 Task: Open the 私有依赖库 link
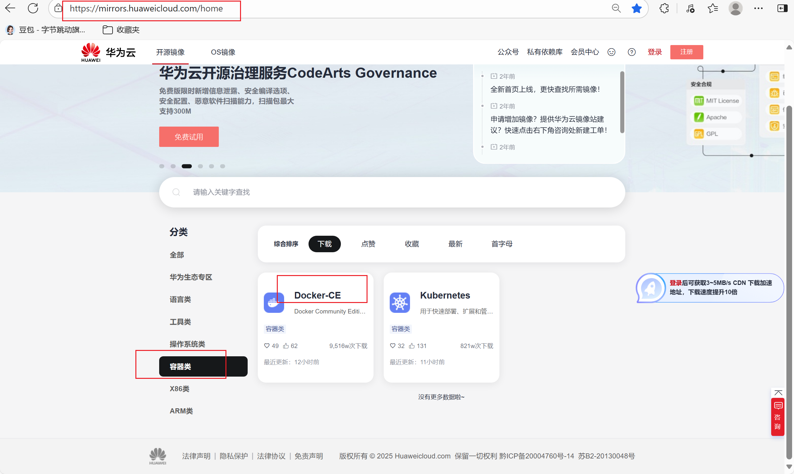pyautogui.click(x=544, y=52)
